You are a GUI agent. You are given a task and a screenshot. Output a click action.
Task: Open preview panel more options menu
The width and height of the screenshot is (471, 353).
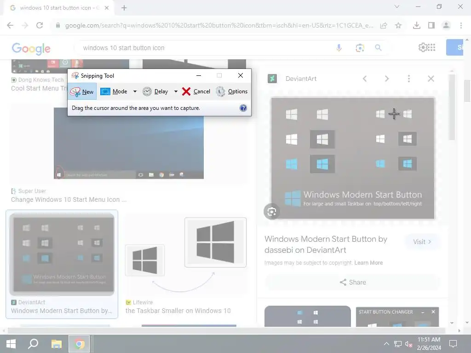click(x=409, y=79)
